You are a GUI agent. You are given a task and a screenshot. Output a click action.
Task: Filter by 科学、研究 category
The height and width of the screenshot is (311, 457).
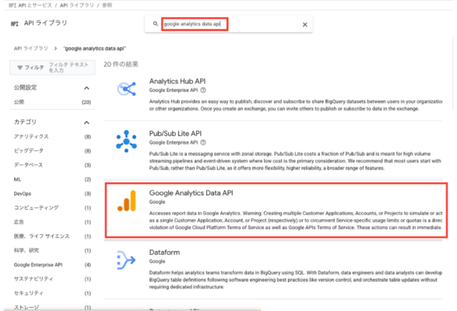pos(52,250)
